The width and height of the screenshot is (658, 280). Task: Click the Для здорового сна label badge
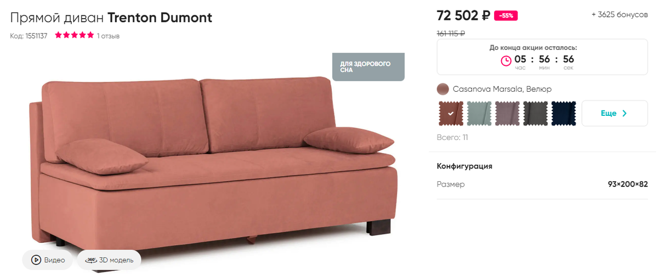pyautogui.click(x=368, y=67)
